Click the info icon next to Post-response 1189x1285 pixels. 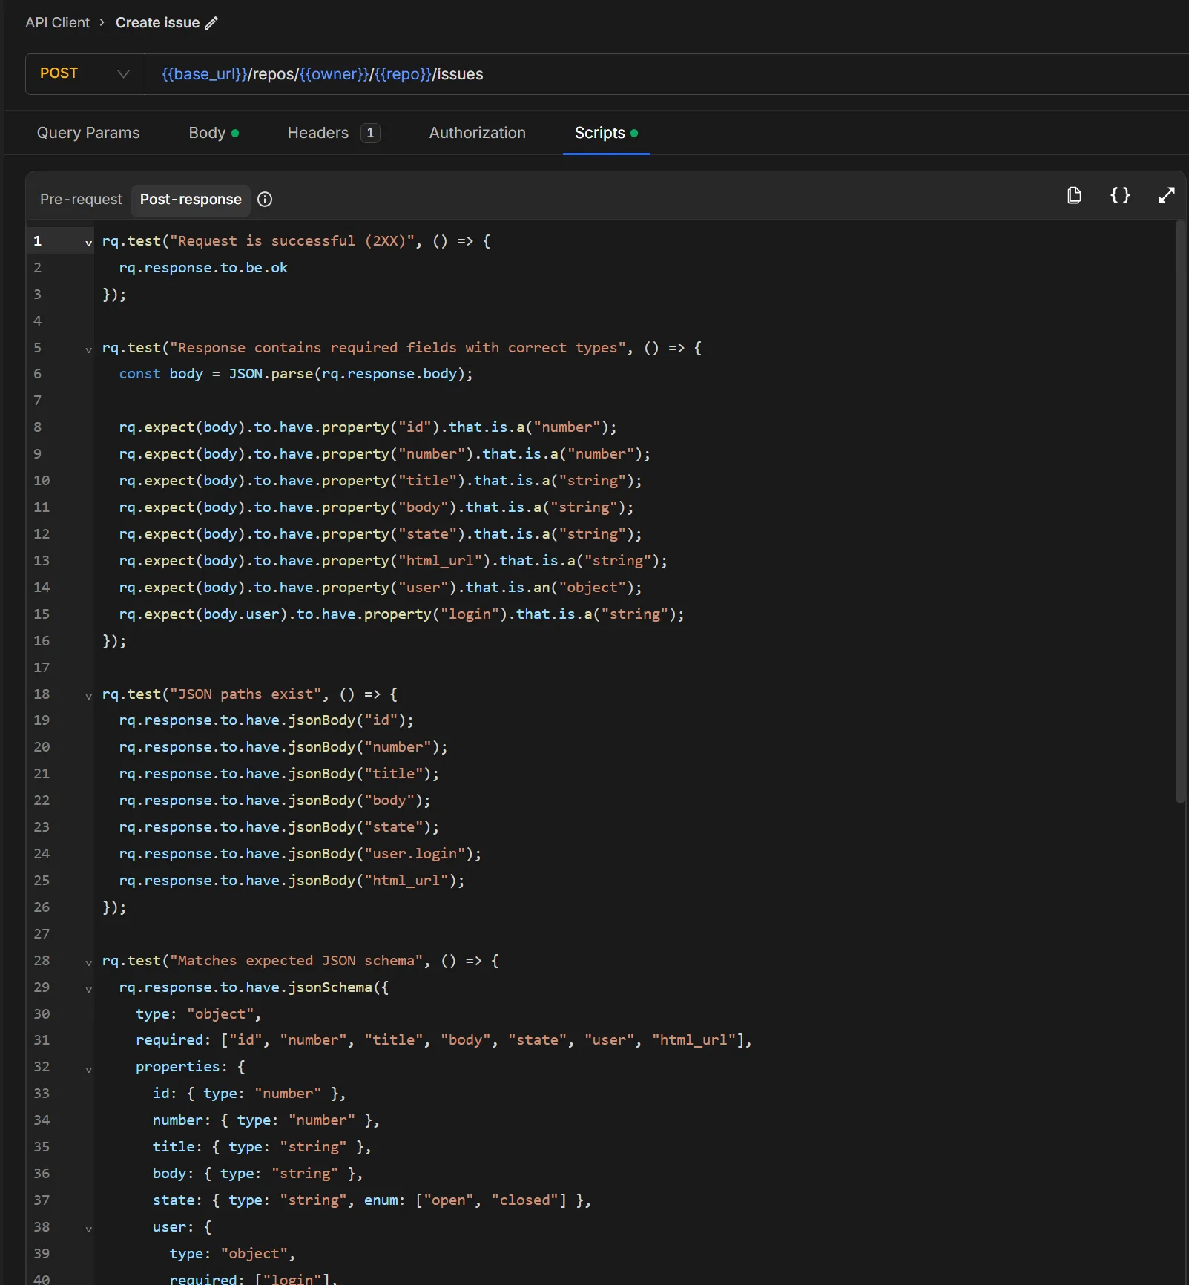coord(265,199)
